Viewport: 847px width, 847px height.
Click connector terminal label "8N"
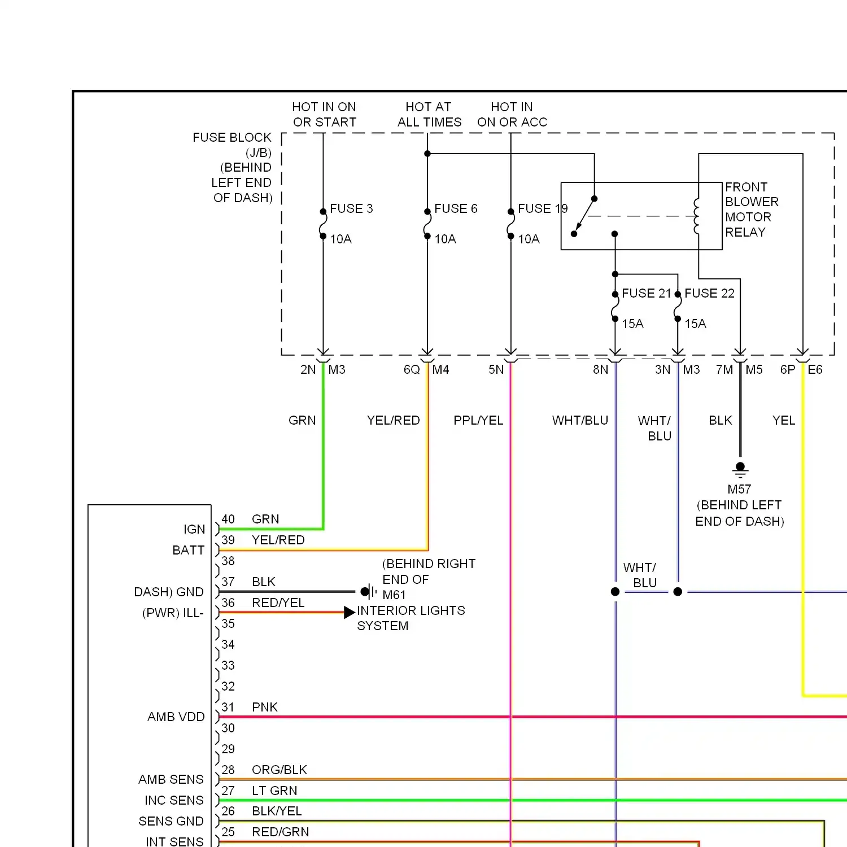pos(600,370)
